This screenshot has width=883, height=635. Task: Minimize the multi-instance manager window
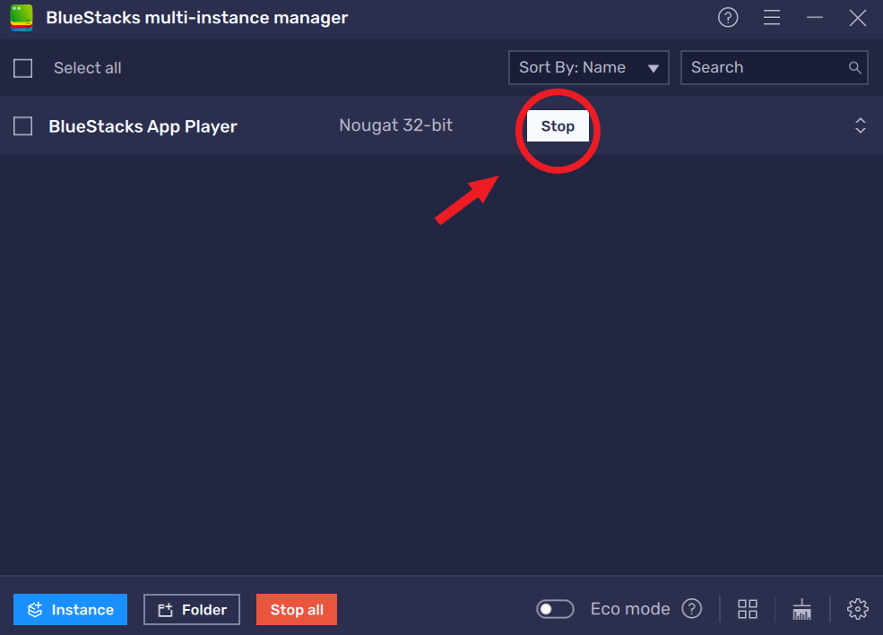814,17
